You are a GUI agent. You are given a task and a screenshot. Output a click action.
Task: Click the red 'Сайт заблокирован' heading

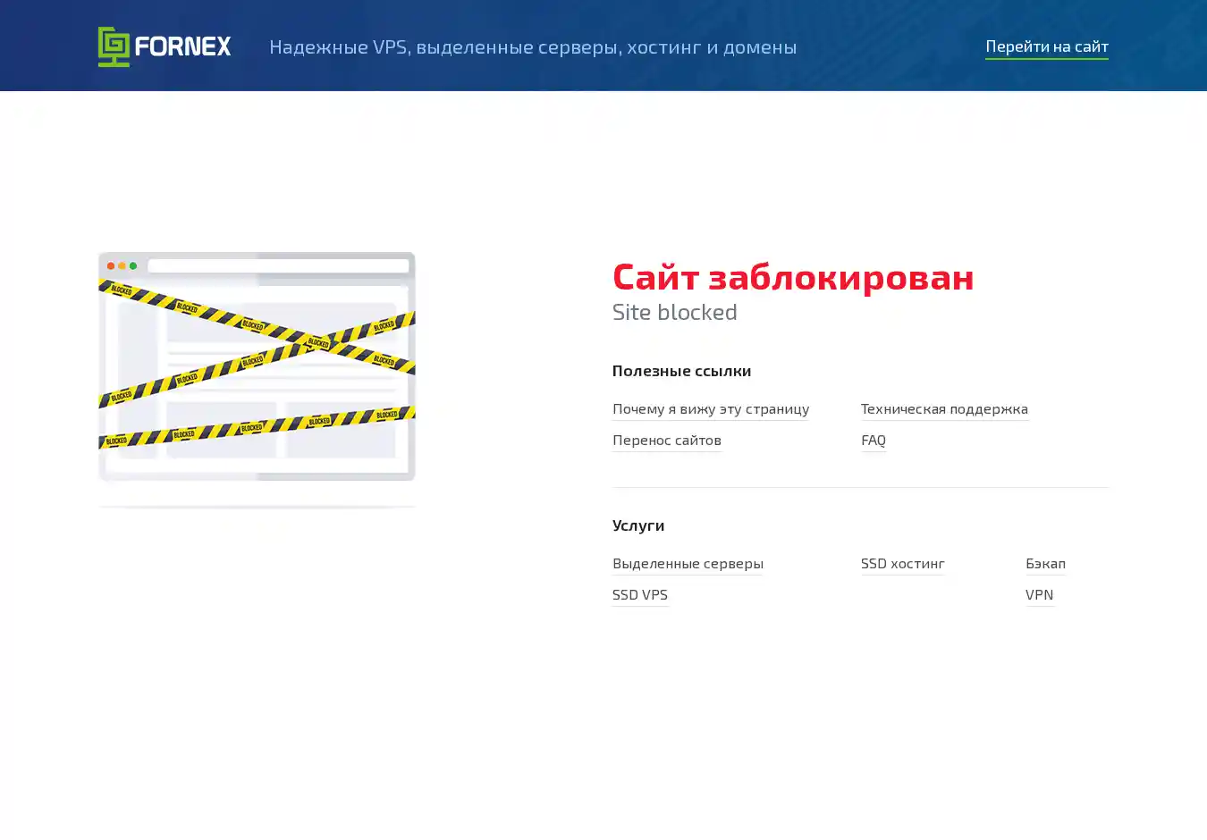point(793,277)
